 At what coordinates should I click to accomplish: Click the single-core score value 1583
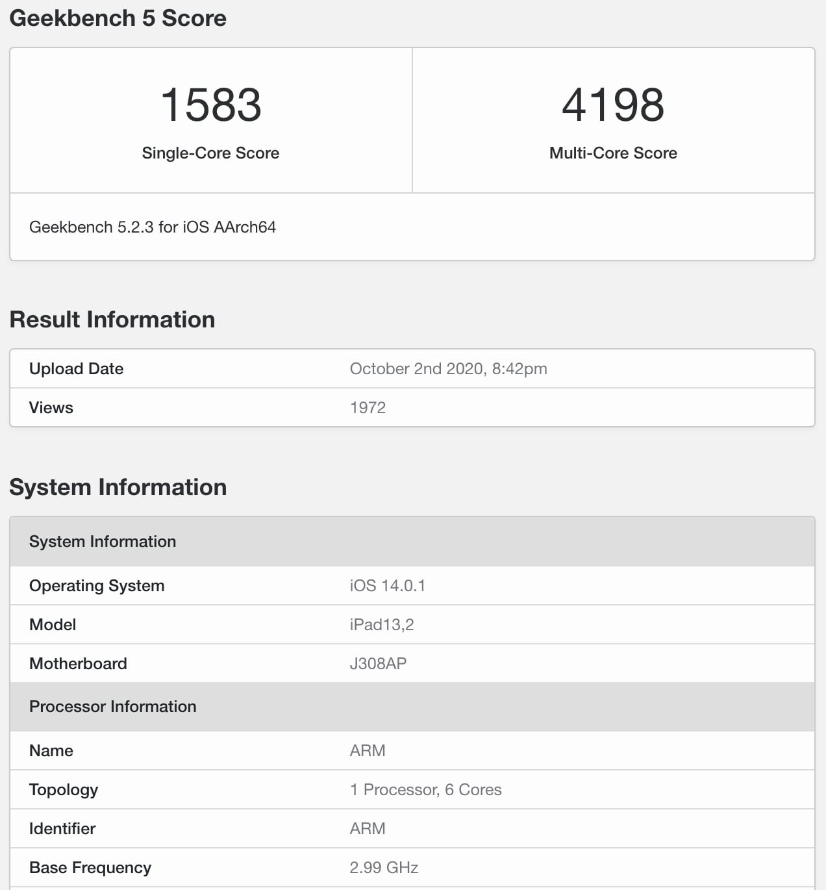click(210, 105)
